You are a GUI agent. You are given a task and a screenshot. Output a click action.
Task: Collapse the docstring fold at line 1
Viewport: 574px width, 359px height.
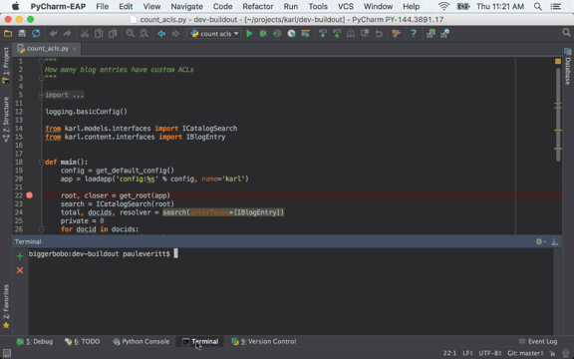pyautogui.click(x=42, y=61)
